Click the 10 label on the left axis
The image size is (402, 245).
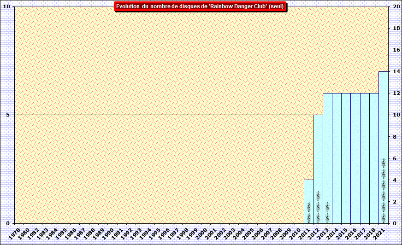click(x=7, y=6)
